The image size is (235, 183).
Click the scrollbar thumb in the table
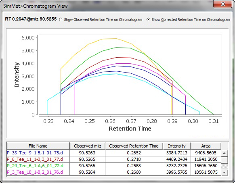(x=225, y=160)
